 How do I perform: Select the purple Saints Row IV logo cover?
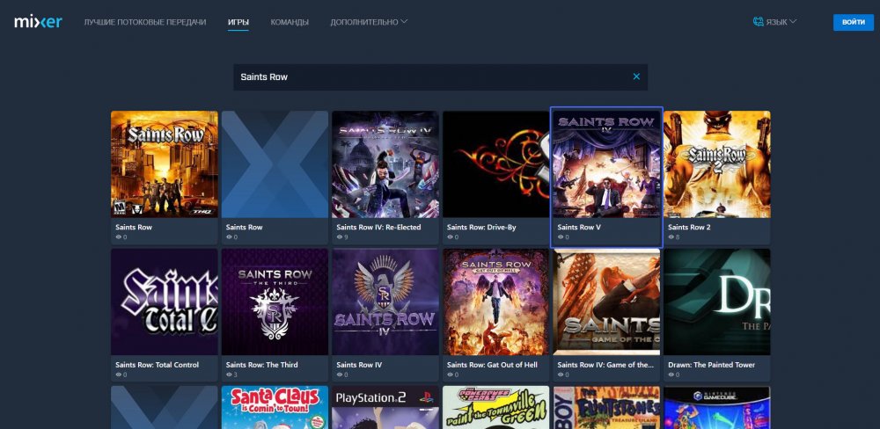(385, 302)
